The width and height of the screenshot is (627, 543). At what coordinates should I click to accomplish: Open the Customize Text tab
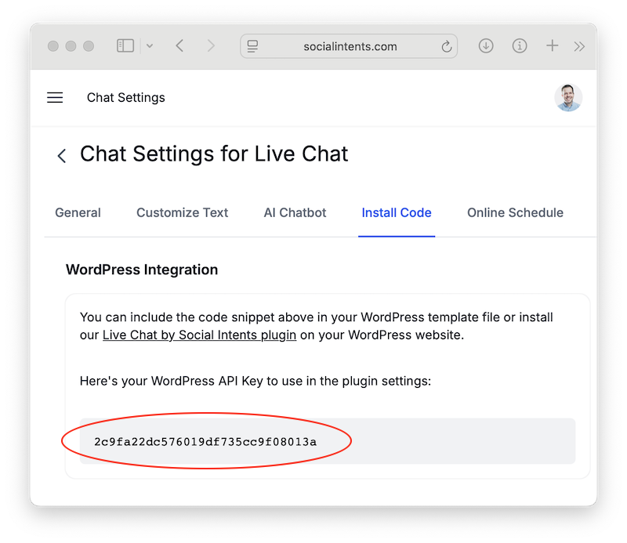tap(183, 212)
